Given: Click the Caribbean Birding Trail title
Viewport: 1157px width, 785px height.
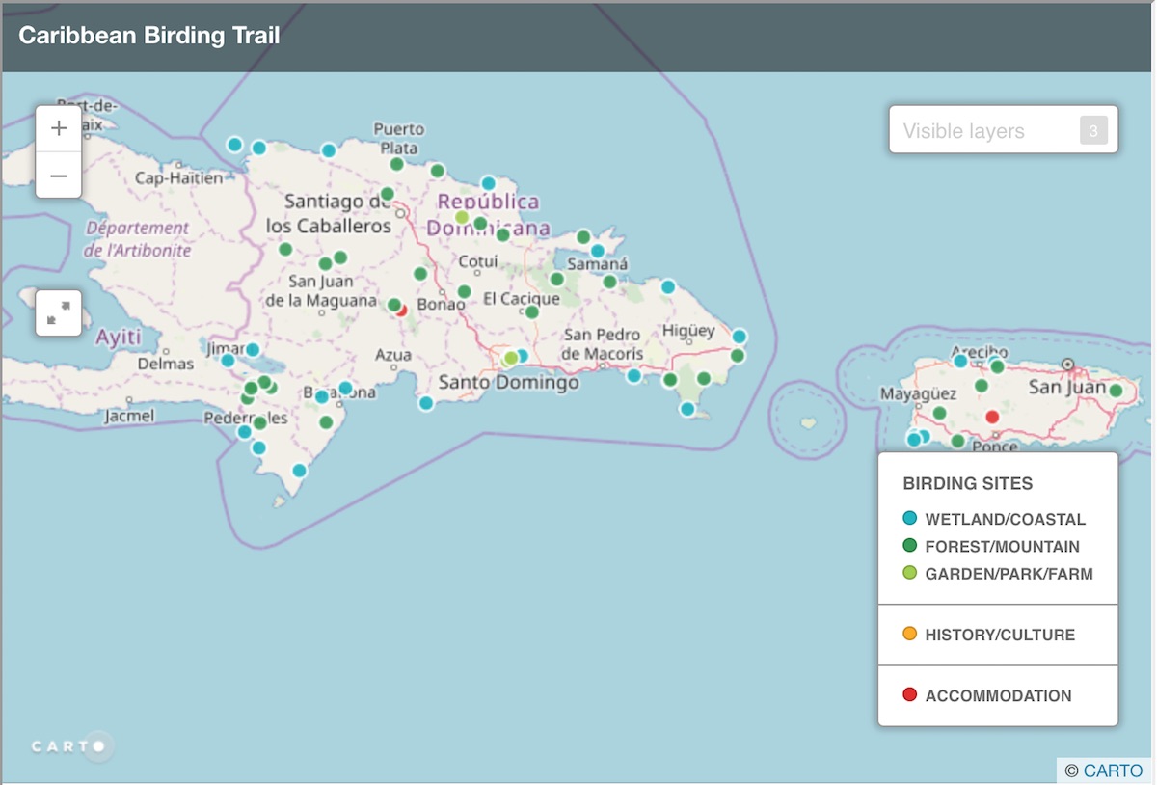Looking at the screenshot, I should 149,36.
